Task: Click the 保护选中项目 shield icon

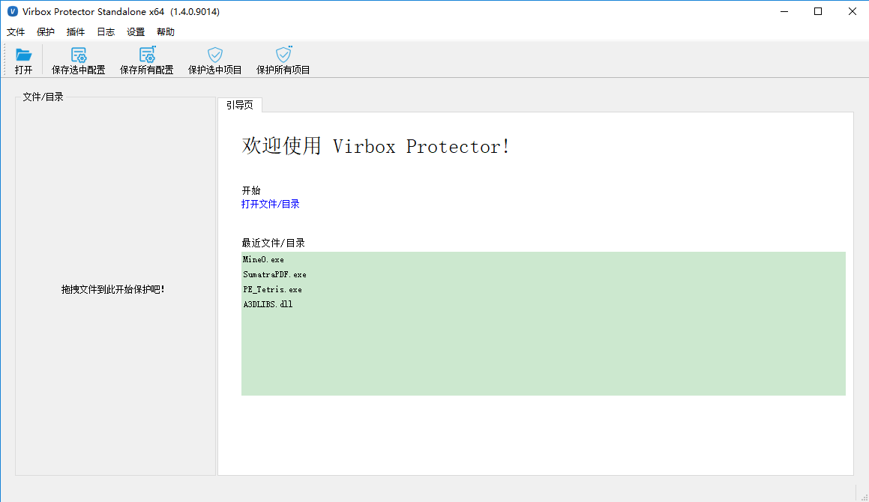Action: 215,54
